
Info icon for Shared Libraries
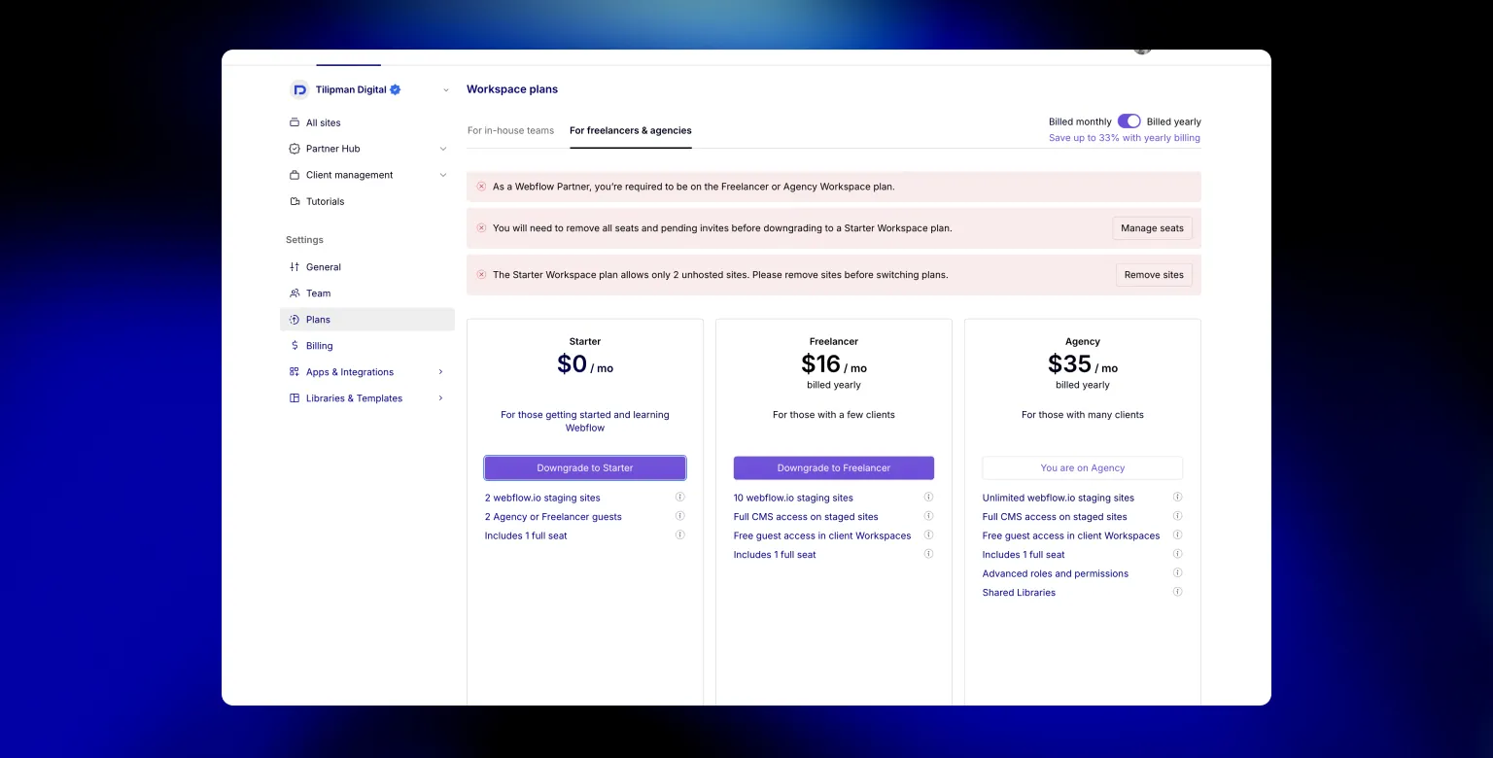[1178, 591]
